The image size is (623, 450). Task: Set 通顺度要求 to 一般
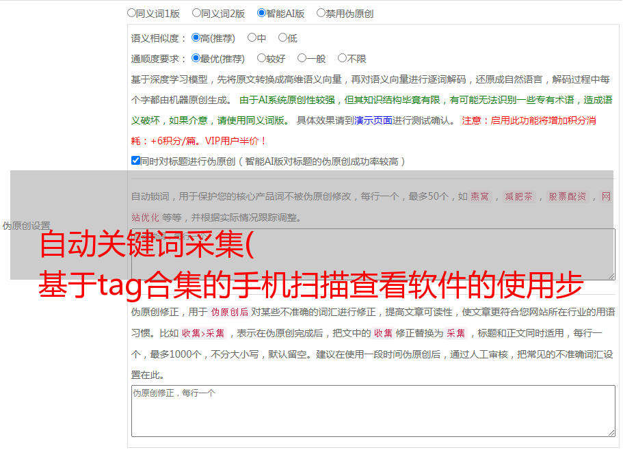point(302,58)
